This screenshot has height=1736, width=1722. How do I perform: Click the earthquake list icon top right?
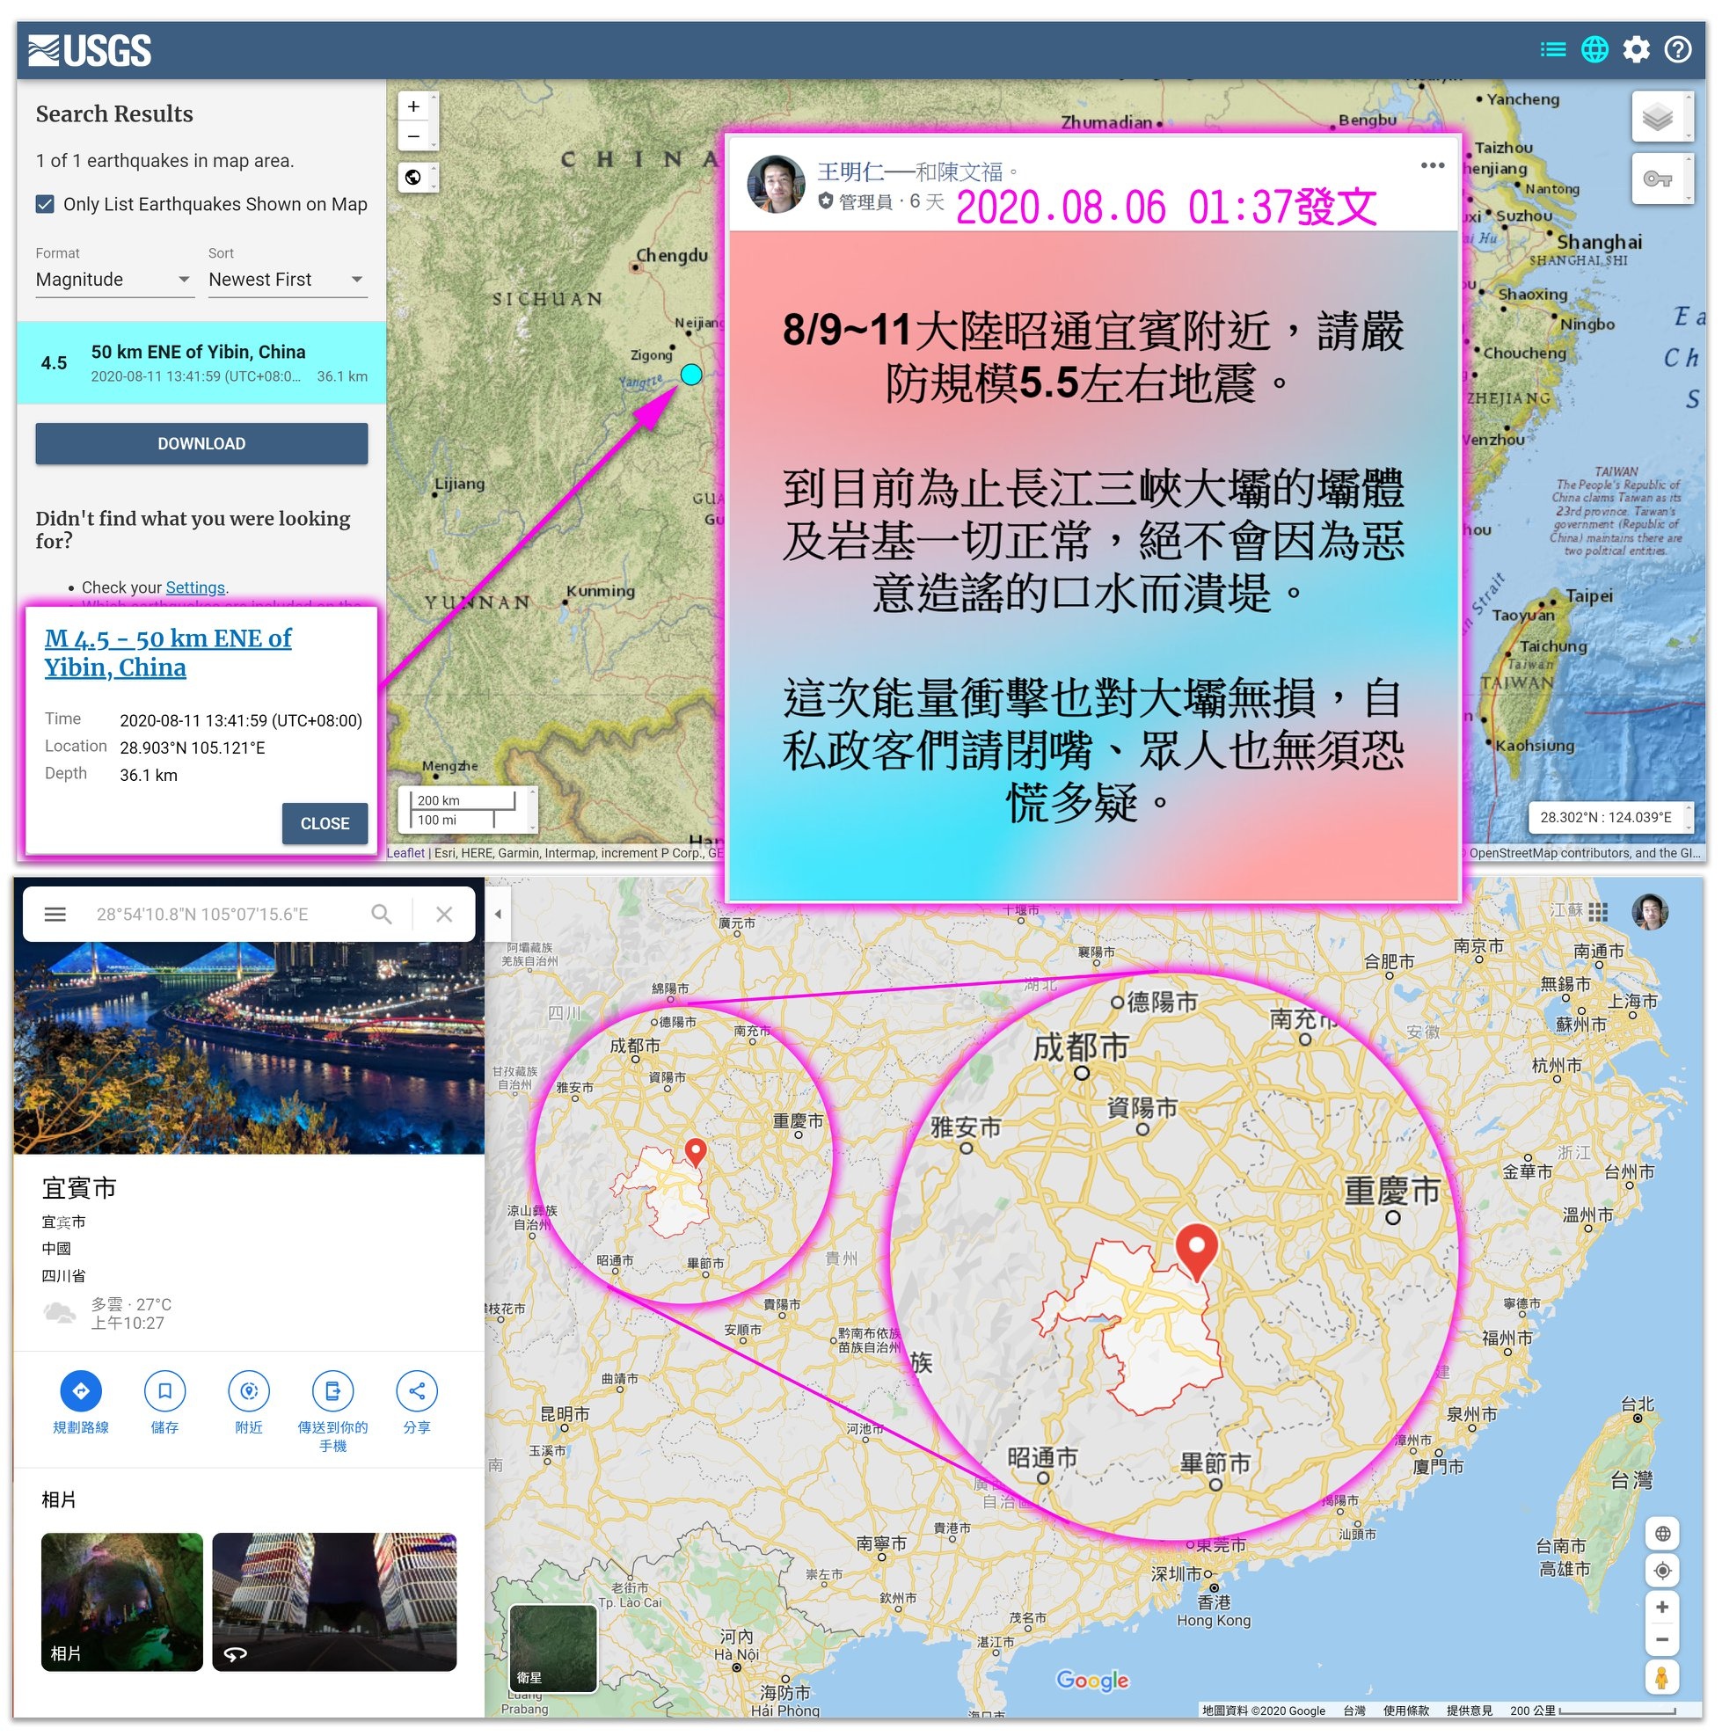click(1552, 49)
